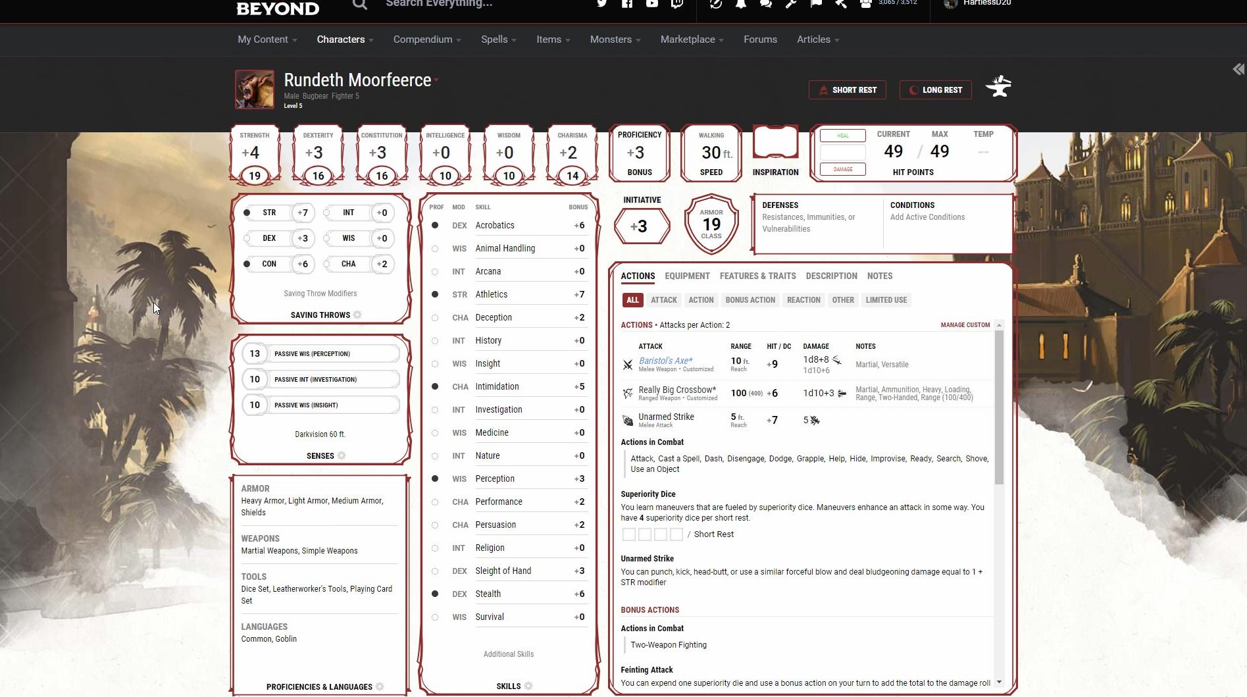The height and width of the screenshot is (697, 1247).
Task: Open the notifications bell icon
Action: [x=741, y=3]
